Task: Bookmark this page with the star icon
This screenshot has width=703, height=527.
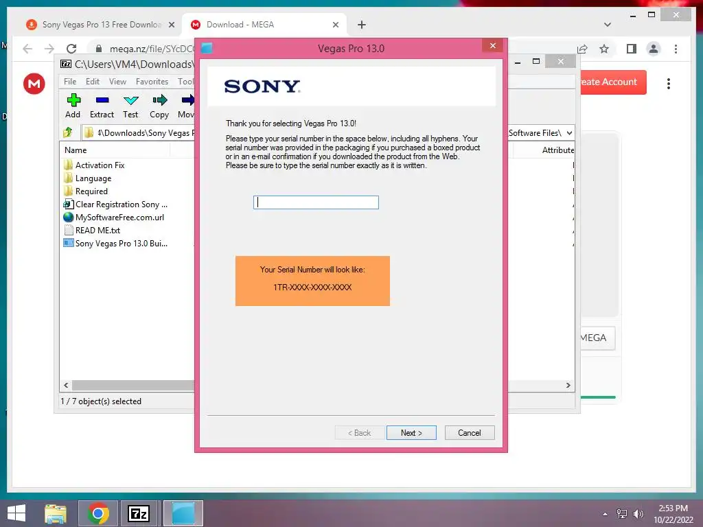Action: click(x=604, y=49)
